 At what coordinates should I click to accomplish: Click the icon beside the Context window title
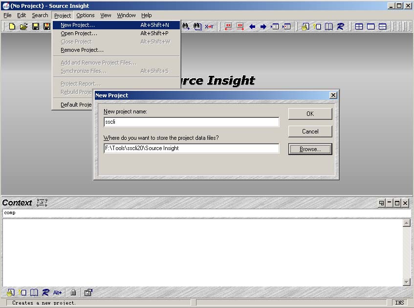(x=42, y=202)
